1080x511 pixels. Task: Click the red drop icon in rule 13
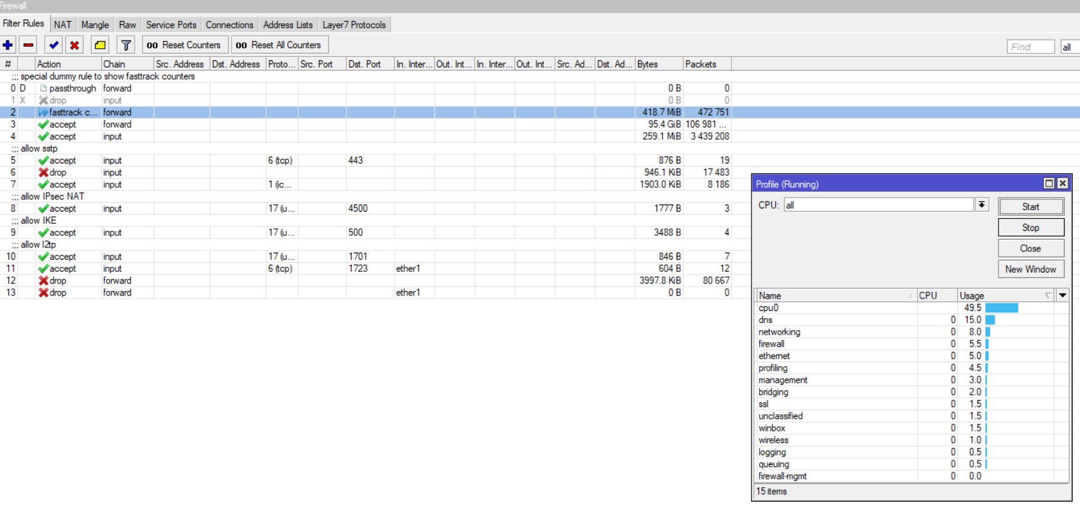coord(44,293)
